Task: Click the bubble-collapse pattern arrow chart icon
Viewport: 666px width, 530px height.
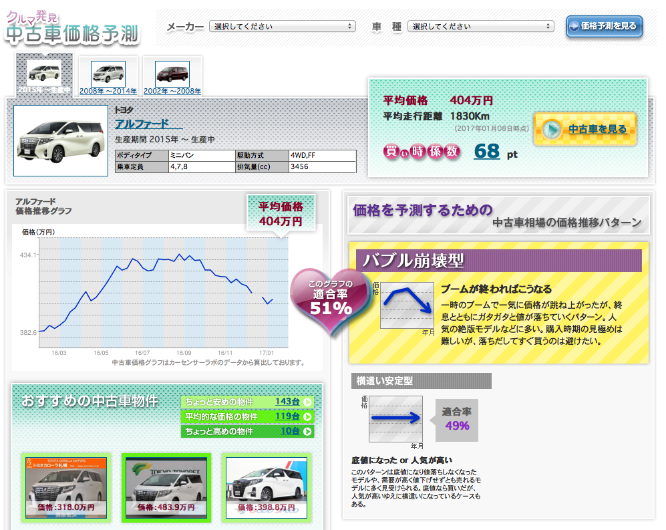Action: click(x=407, y=305)
